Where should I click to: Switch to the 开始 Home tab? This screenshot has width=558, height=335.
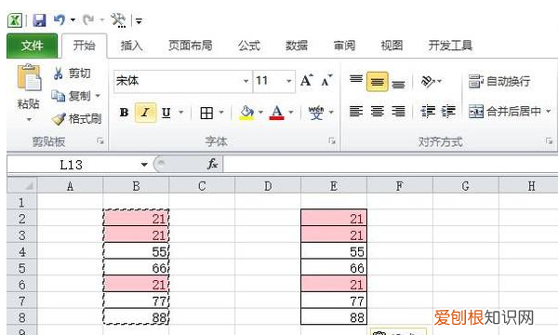(x=84, y=46)
